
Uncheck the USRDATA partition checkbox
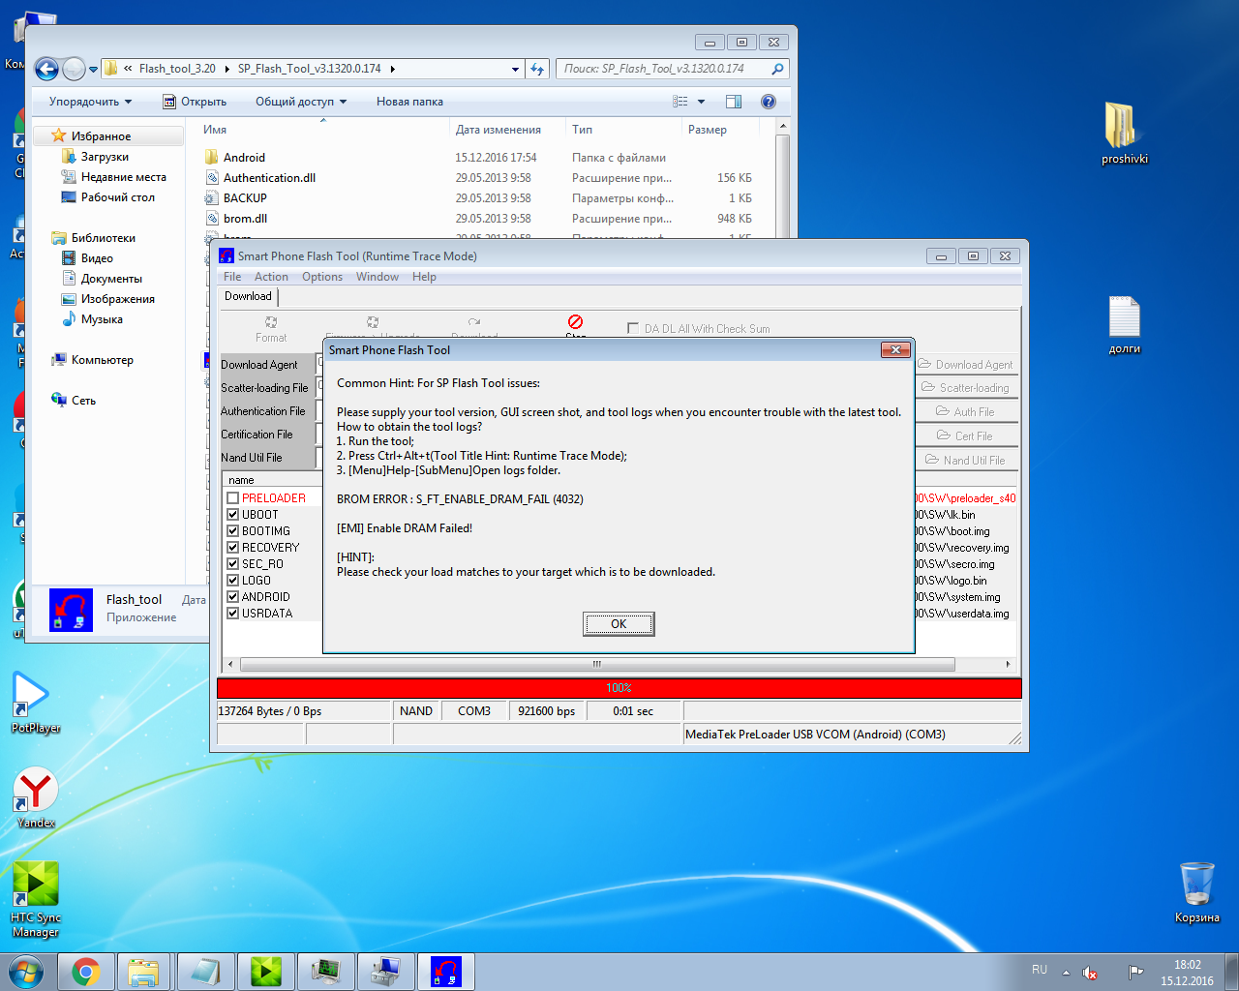click(x=233, y=614)
